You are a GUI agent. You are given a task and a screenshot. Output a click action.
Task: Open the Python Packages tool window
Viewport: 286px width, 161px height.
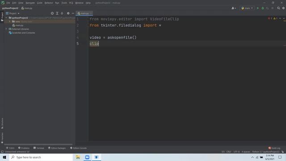57,148
